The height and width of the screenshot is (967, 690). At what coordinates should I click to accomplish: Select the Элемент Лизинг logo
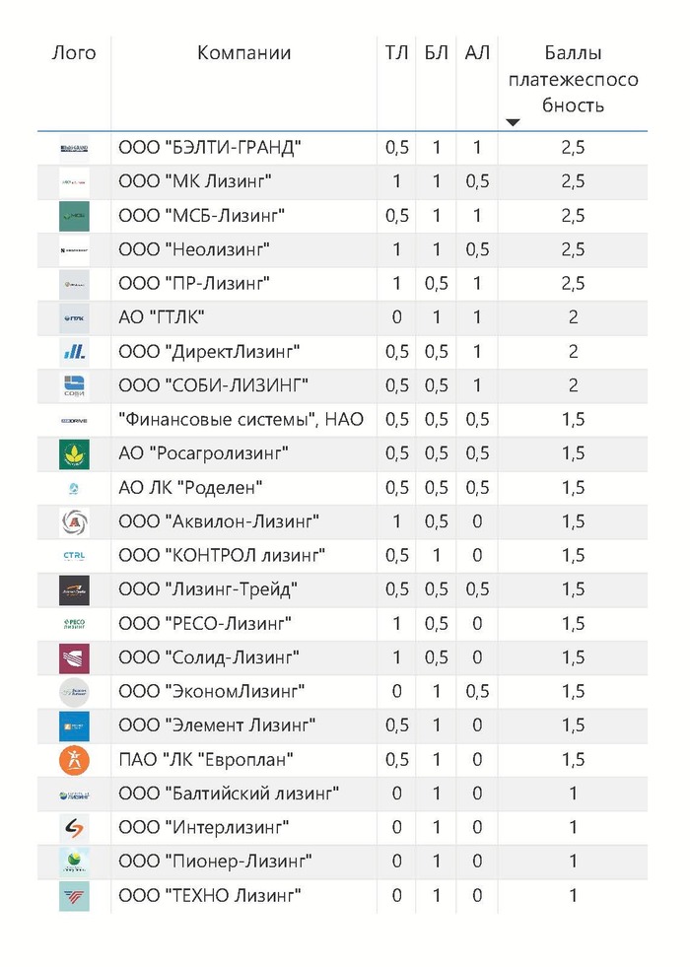(x=74, y=725)
